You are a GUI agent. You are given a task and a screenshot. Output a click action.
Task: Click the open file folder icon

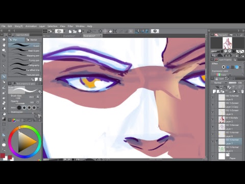pyautogui.click(x=75, y=31)
